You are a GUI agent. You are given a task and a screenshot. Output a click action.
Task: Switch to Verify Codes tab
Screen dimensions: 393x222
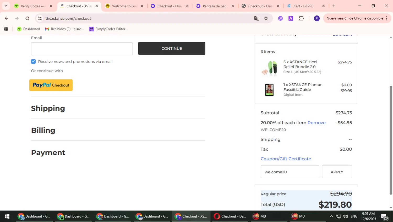(x=33, y=6)
